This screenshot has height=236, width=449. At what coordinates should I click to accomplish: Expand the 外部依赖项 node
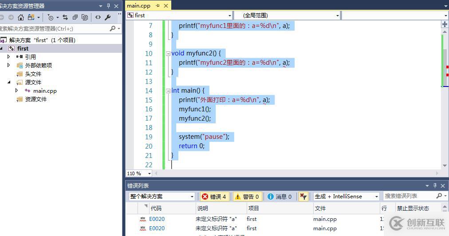8,65
